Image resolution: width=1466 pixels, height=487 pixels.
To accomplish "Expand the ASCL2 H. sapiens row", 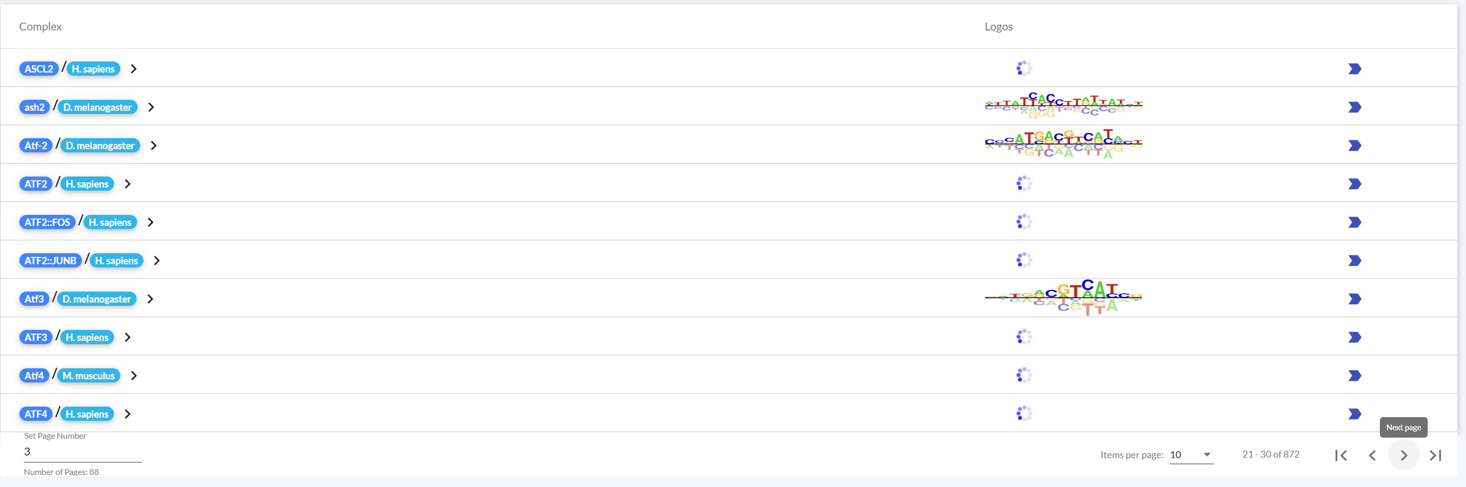I will (x=134, y=69).
